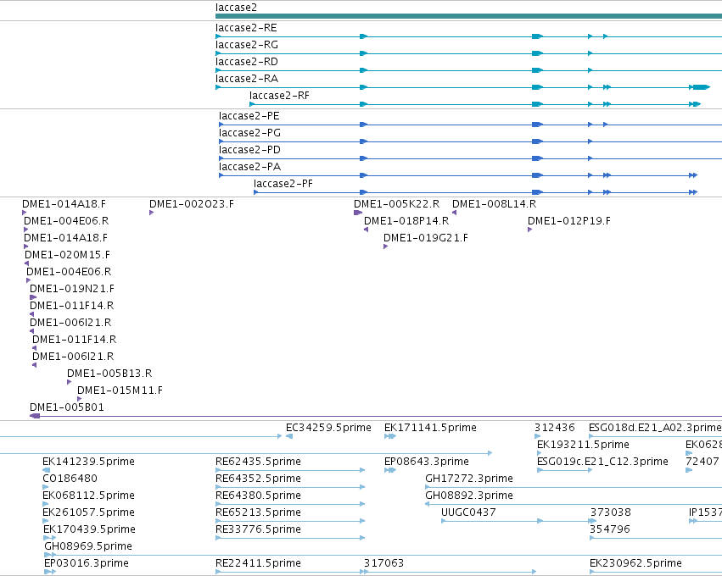This screenshot has width=722, height=576.
Task: Click EST EK170439.5prime
Action: pos(89,530)
